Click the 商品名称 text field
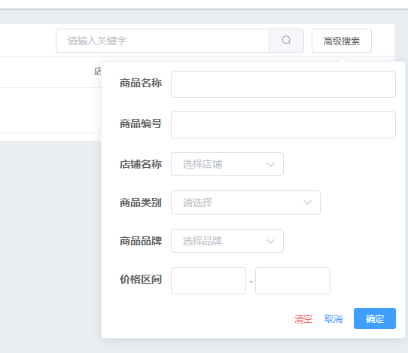Screen dimensions: 408x353 click(x=283, y=84)
